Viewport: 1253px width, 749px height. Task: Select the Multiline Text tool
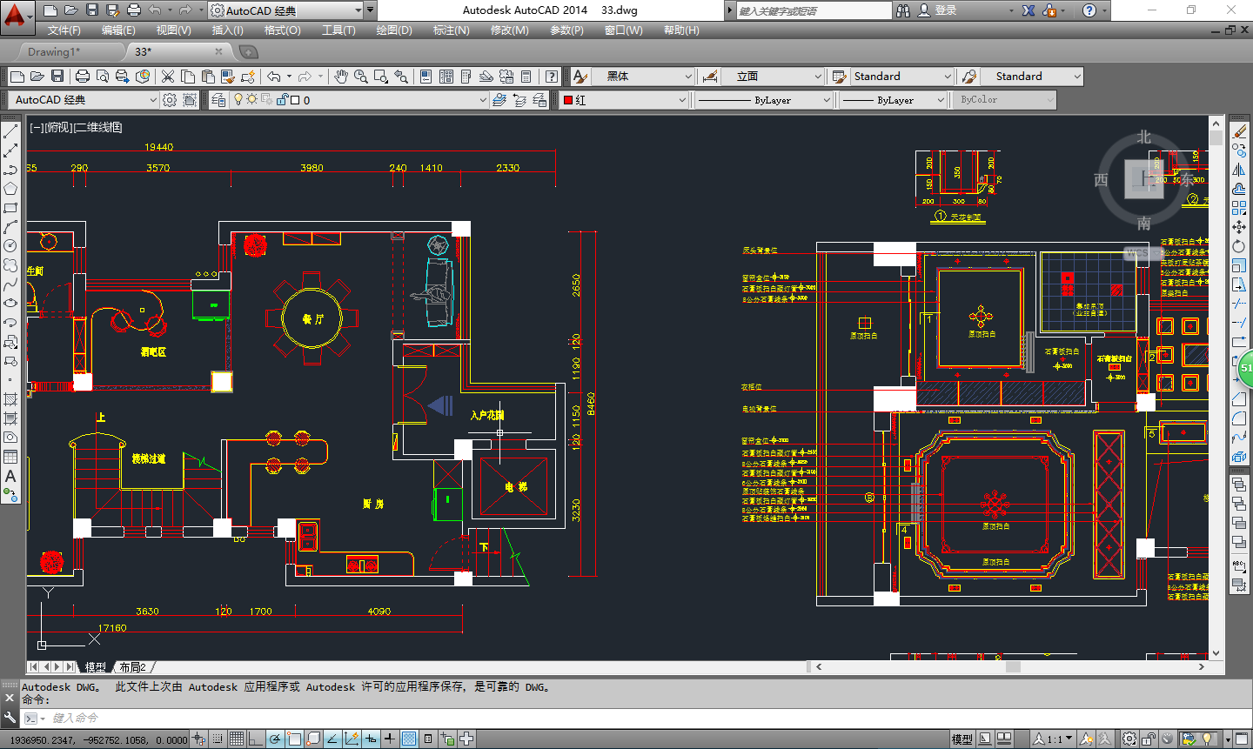click(x=10, y=476)
